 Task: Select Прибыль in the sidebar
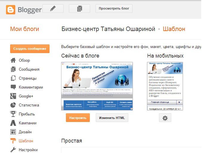[x=27, y=114]
